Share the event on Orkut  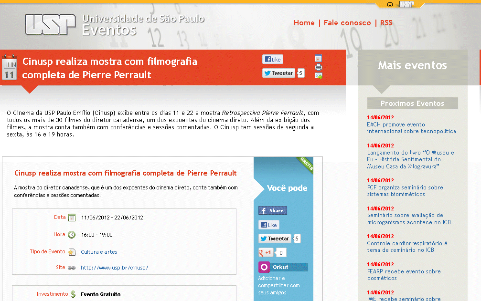tap(283, 267)
